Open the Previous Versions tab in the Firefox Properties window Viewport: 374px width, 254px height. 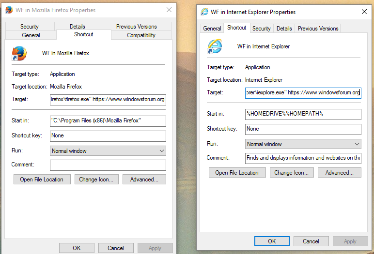point(137,27)
